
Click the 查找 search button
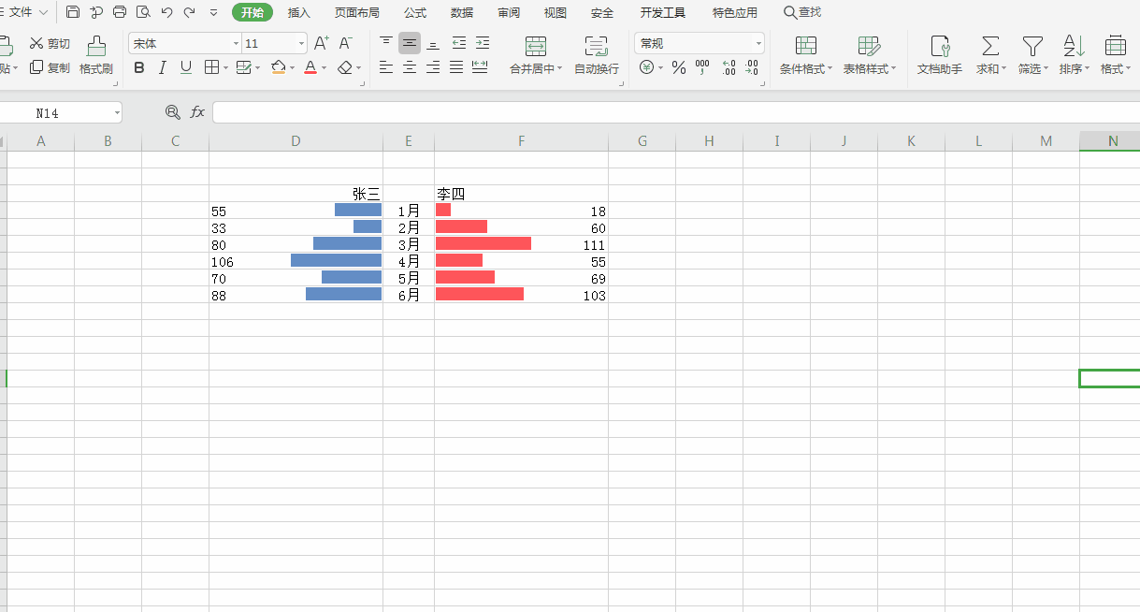(x=802, y=12)
